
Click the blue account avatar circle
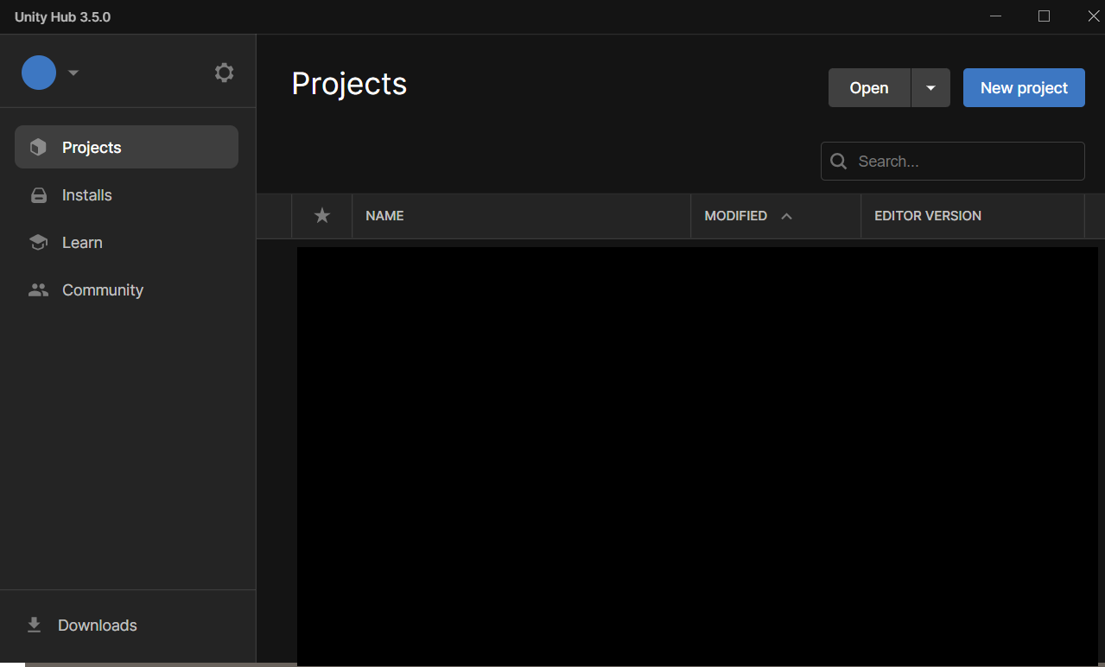coord(38,73)
